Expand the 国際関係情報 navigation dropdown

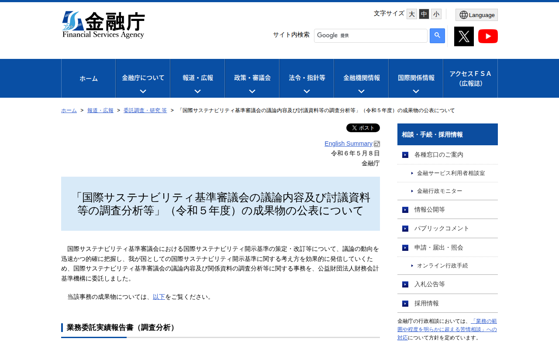[415, 78]
